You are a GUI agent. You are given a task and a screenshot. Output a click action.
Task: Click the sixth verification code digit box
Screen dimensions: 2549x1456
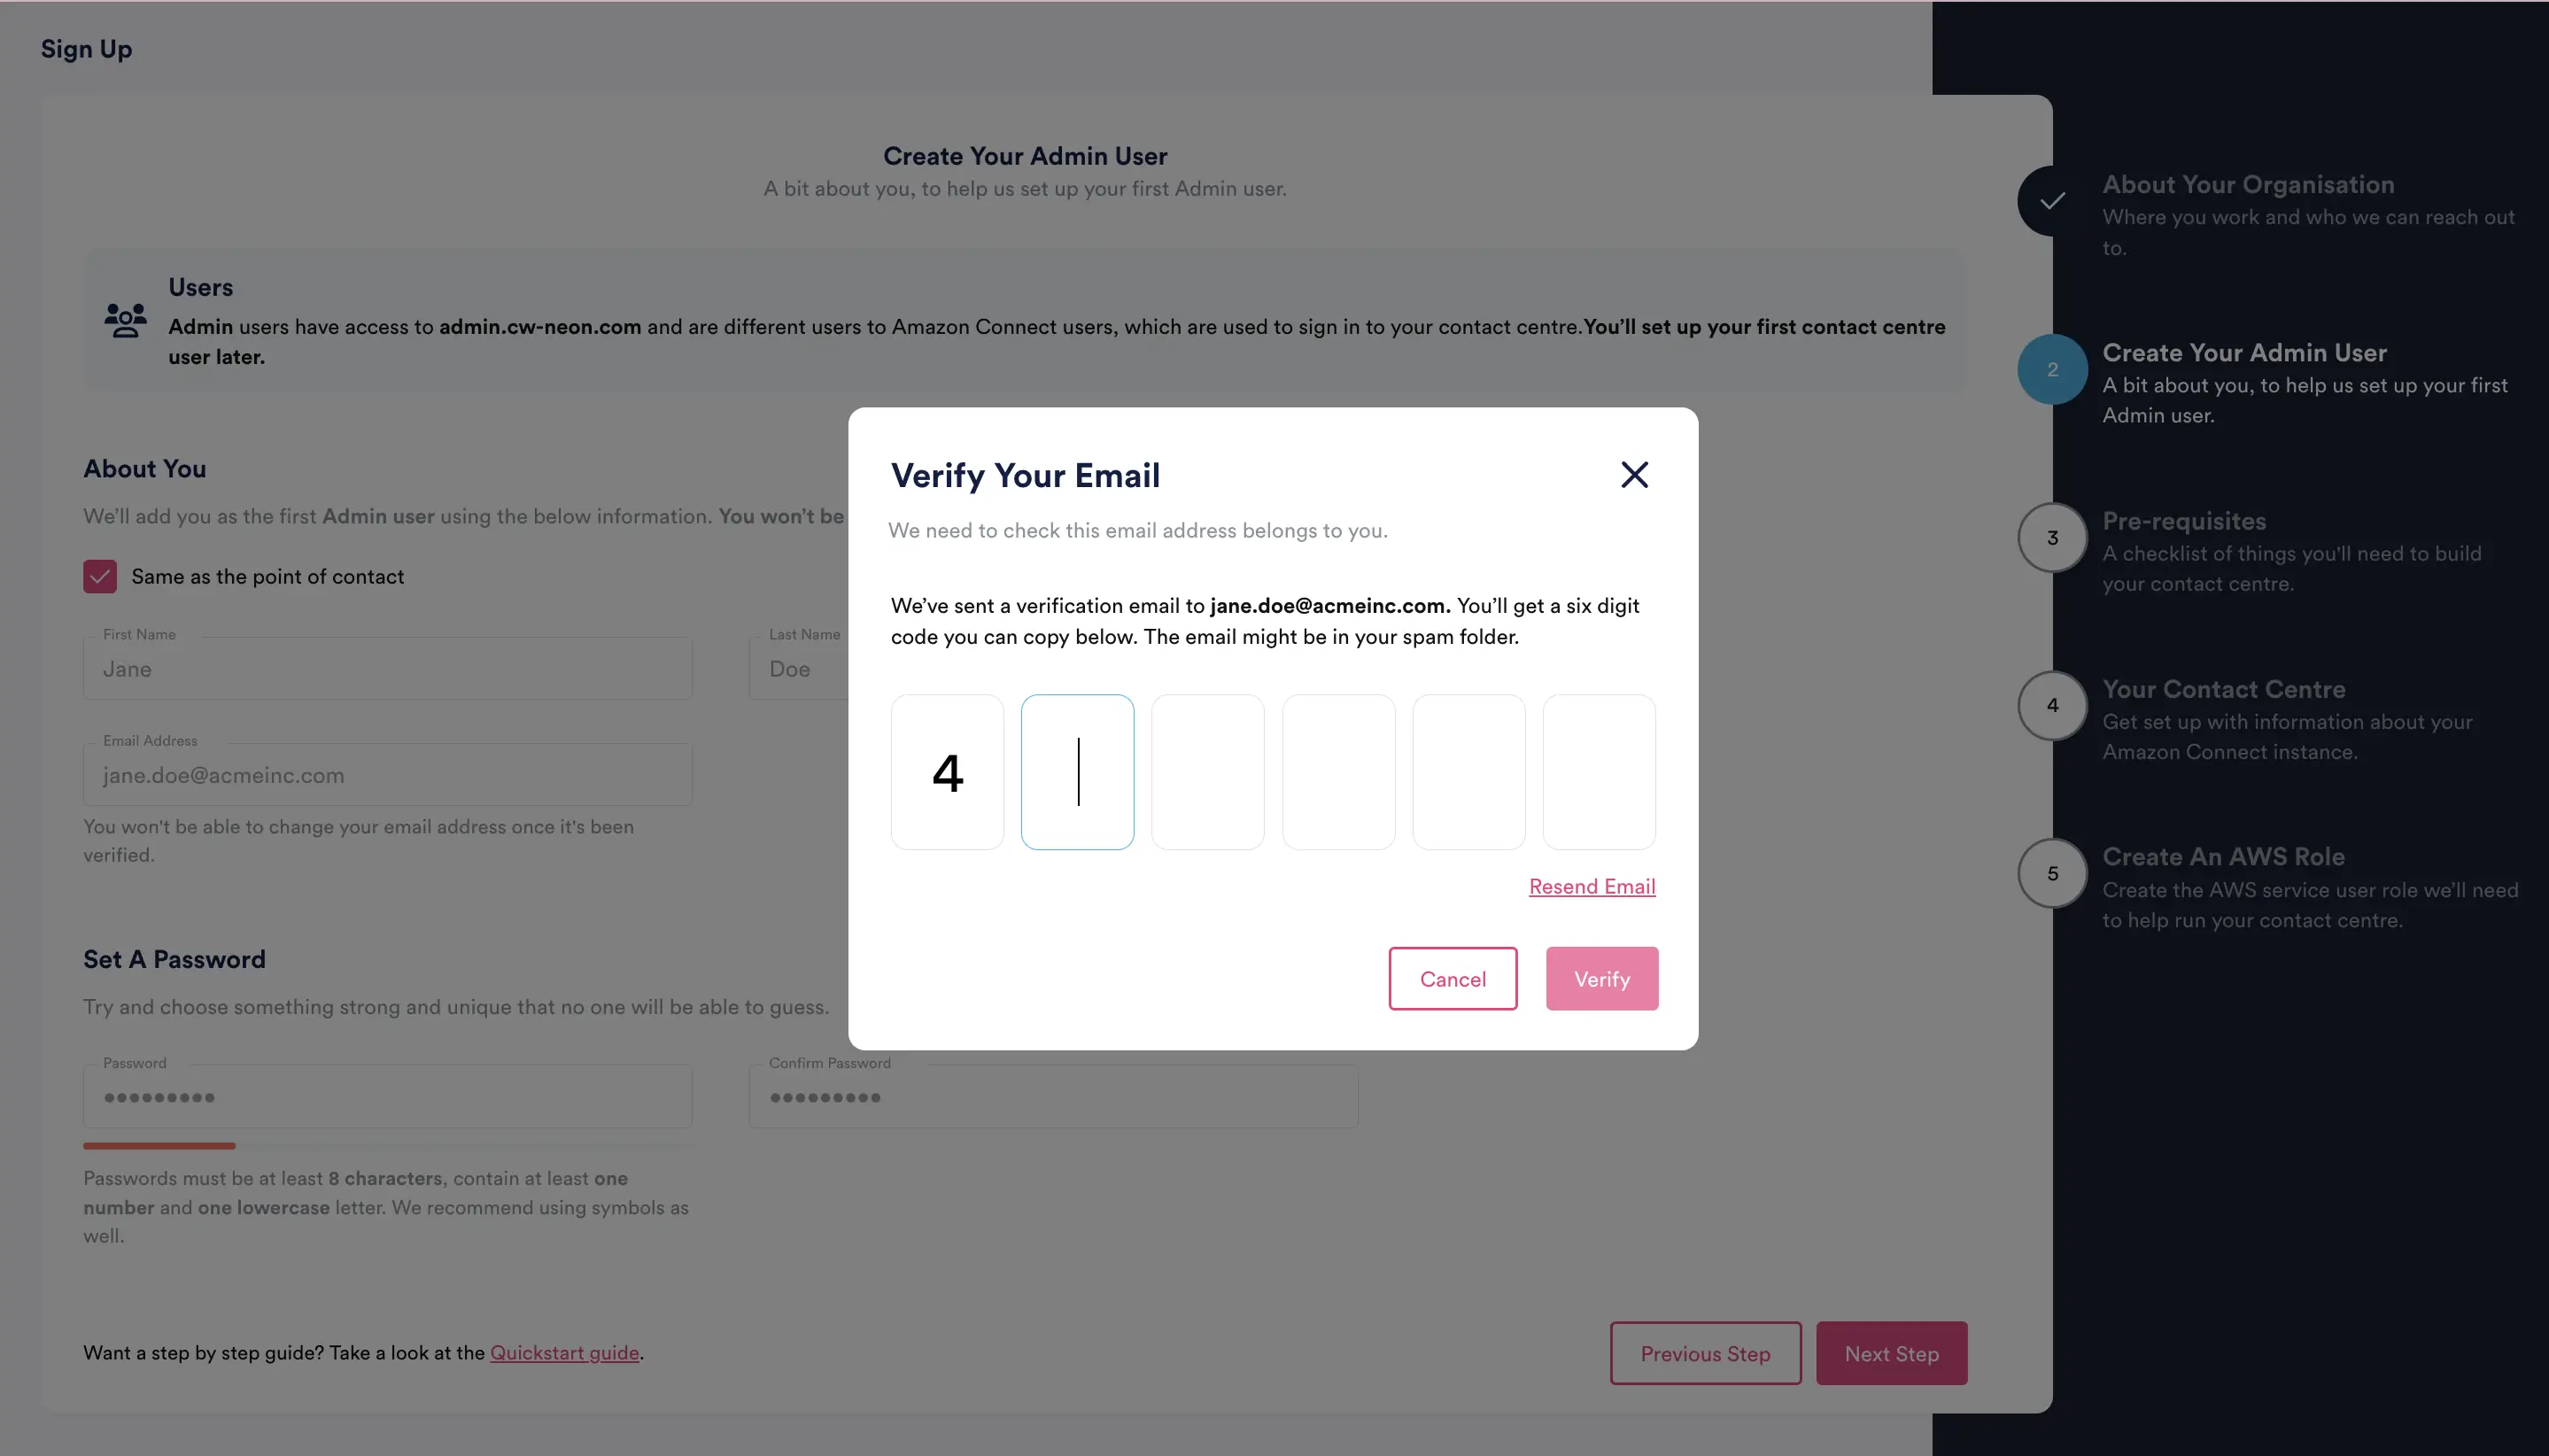(1598, 772)
